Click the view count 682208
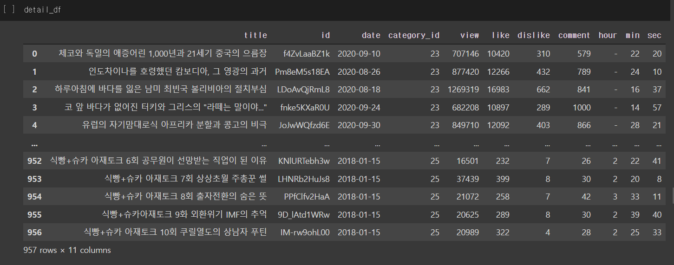 465,108
